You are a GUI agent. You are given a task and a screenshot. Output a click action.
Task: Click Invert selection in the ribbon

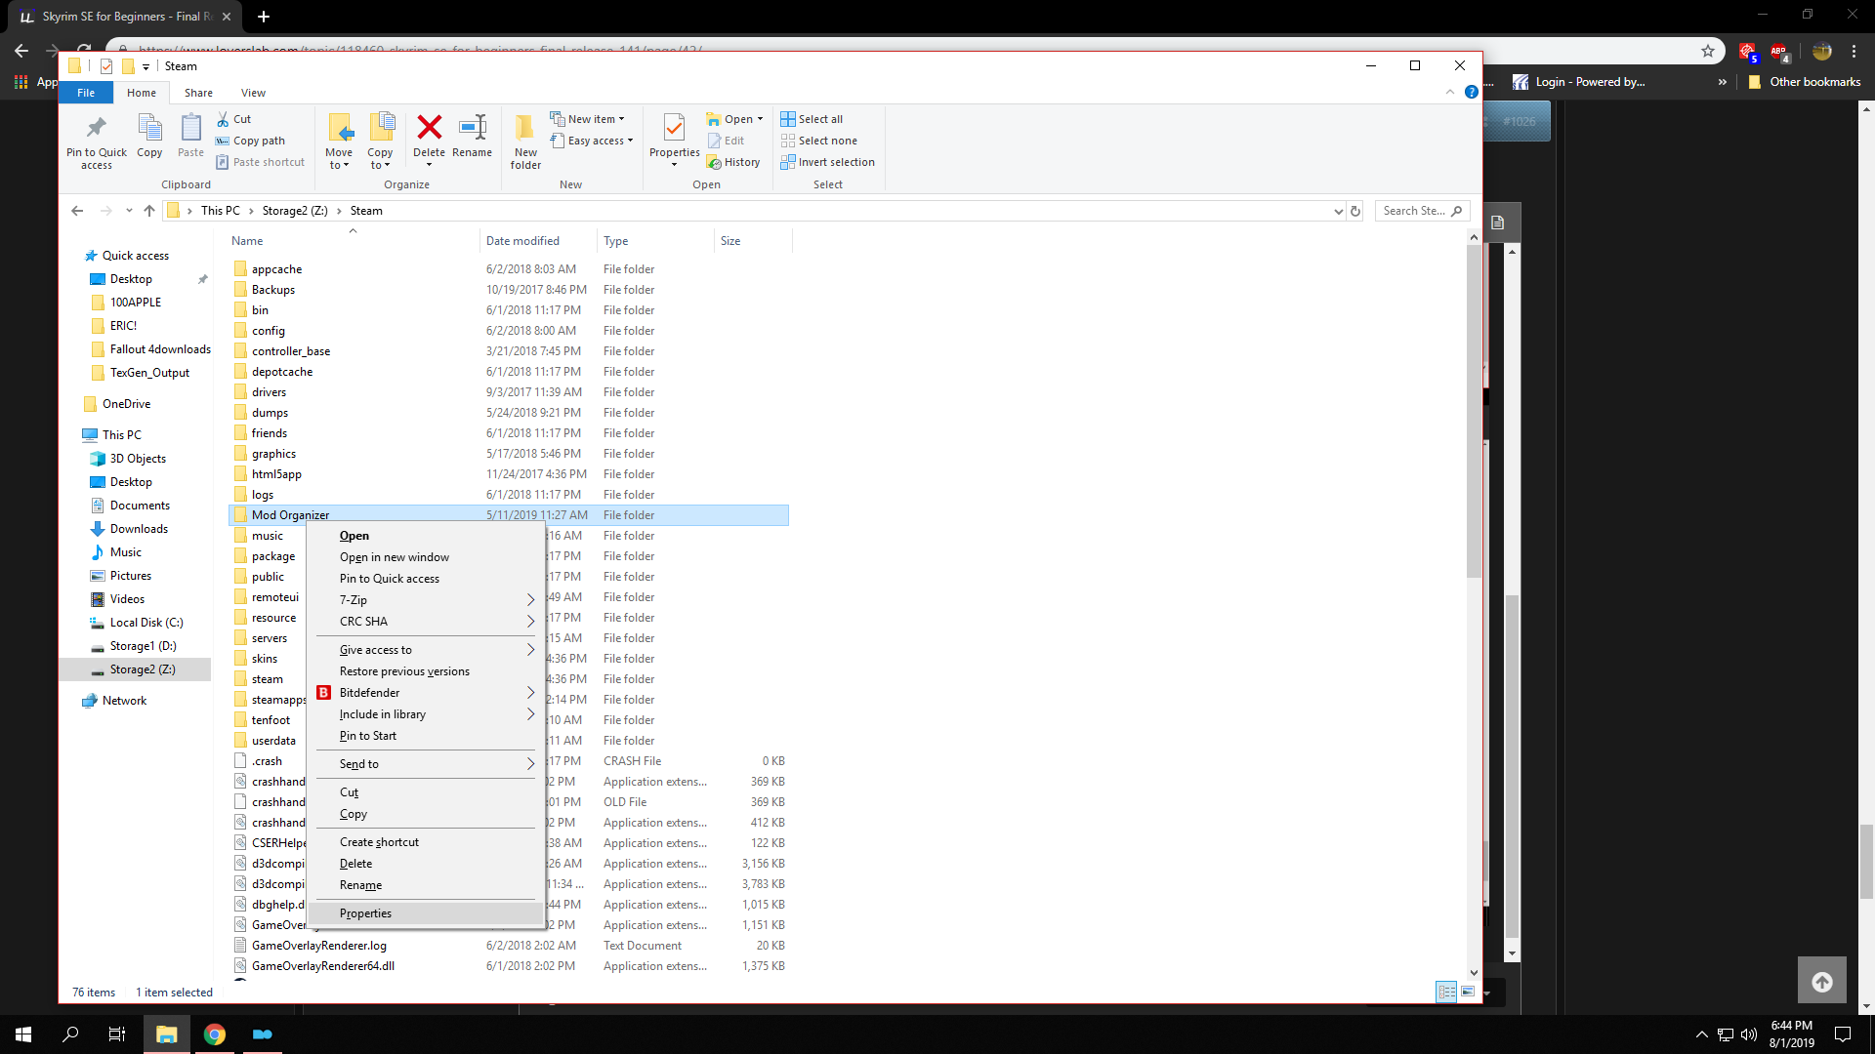coord(828,162)
